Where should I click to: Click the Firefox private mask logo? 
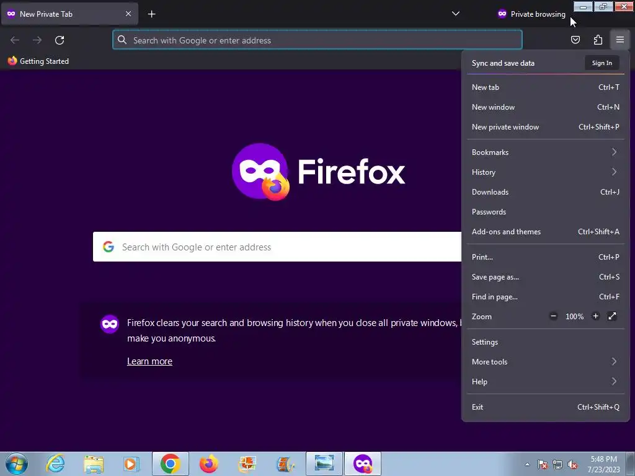pos(260,171)
